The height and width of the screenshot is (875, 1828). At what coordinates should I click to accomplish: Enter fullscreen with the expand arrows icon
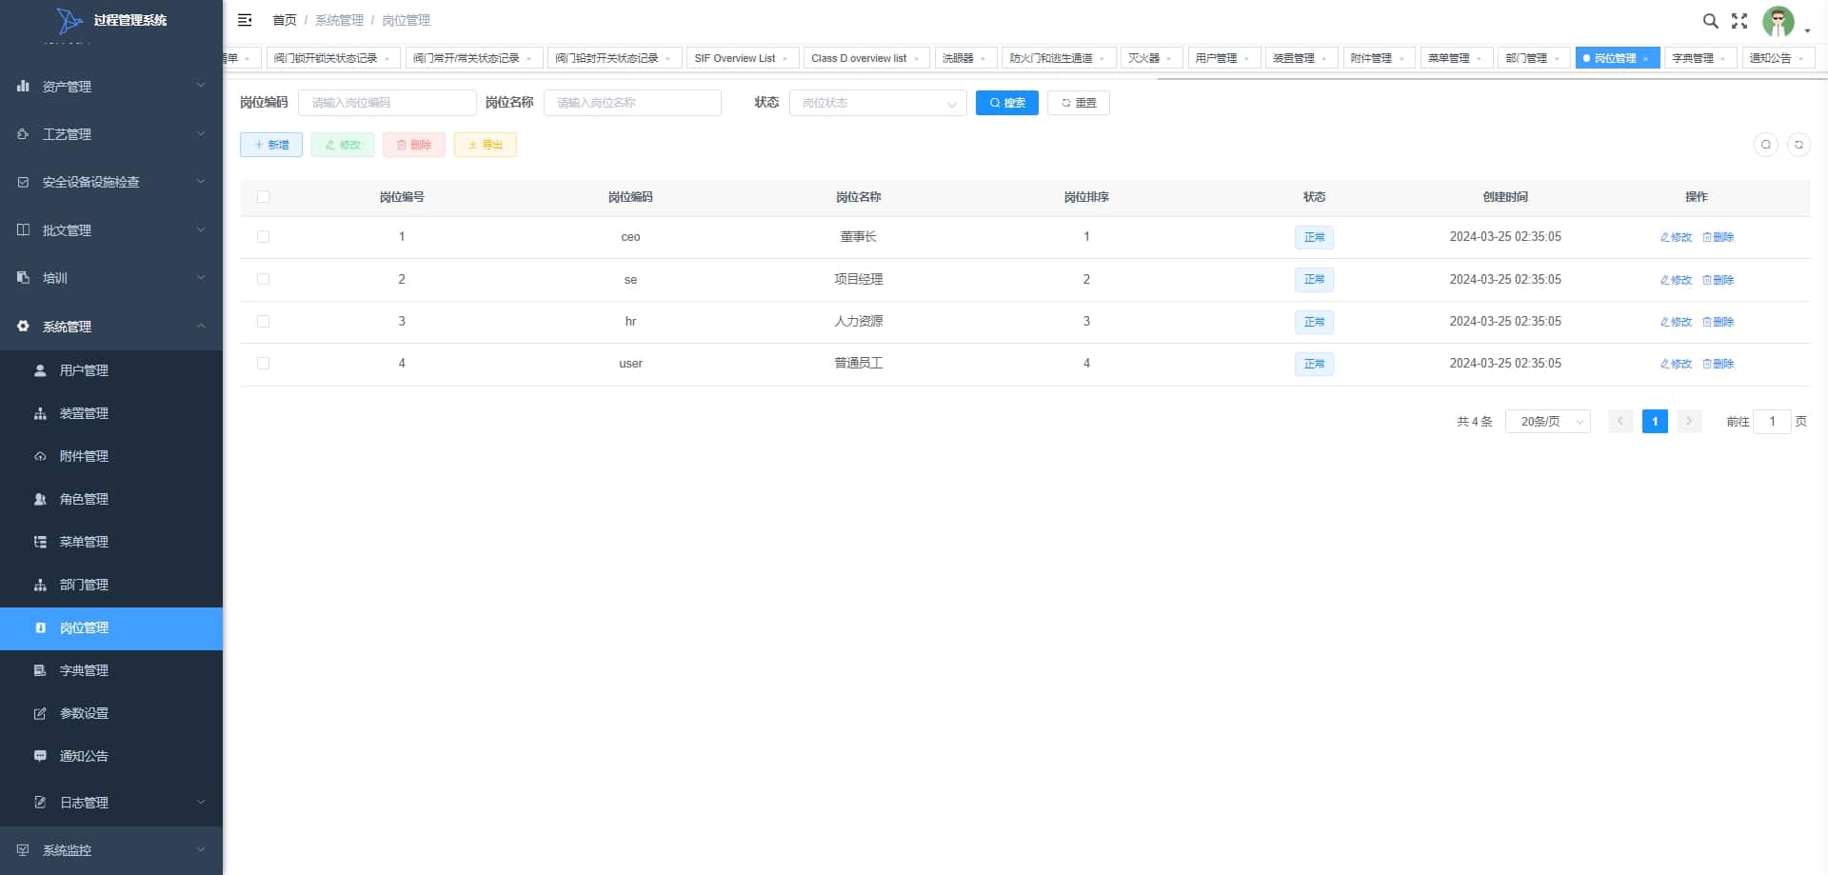[1739, 21]
